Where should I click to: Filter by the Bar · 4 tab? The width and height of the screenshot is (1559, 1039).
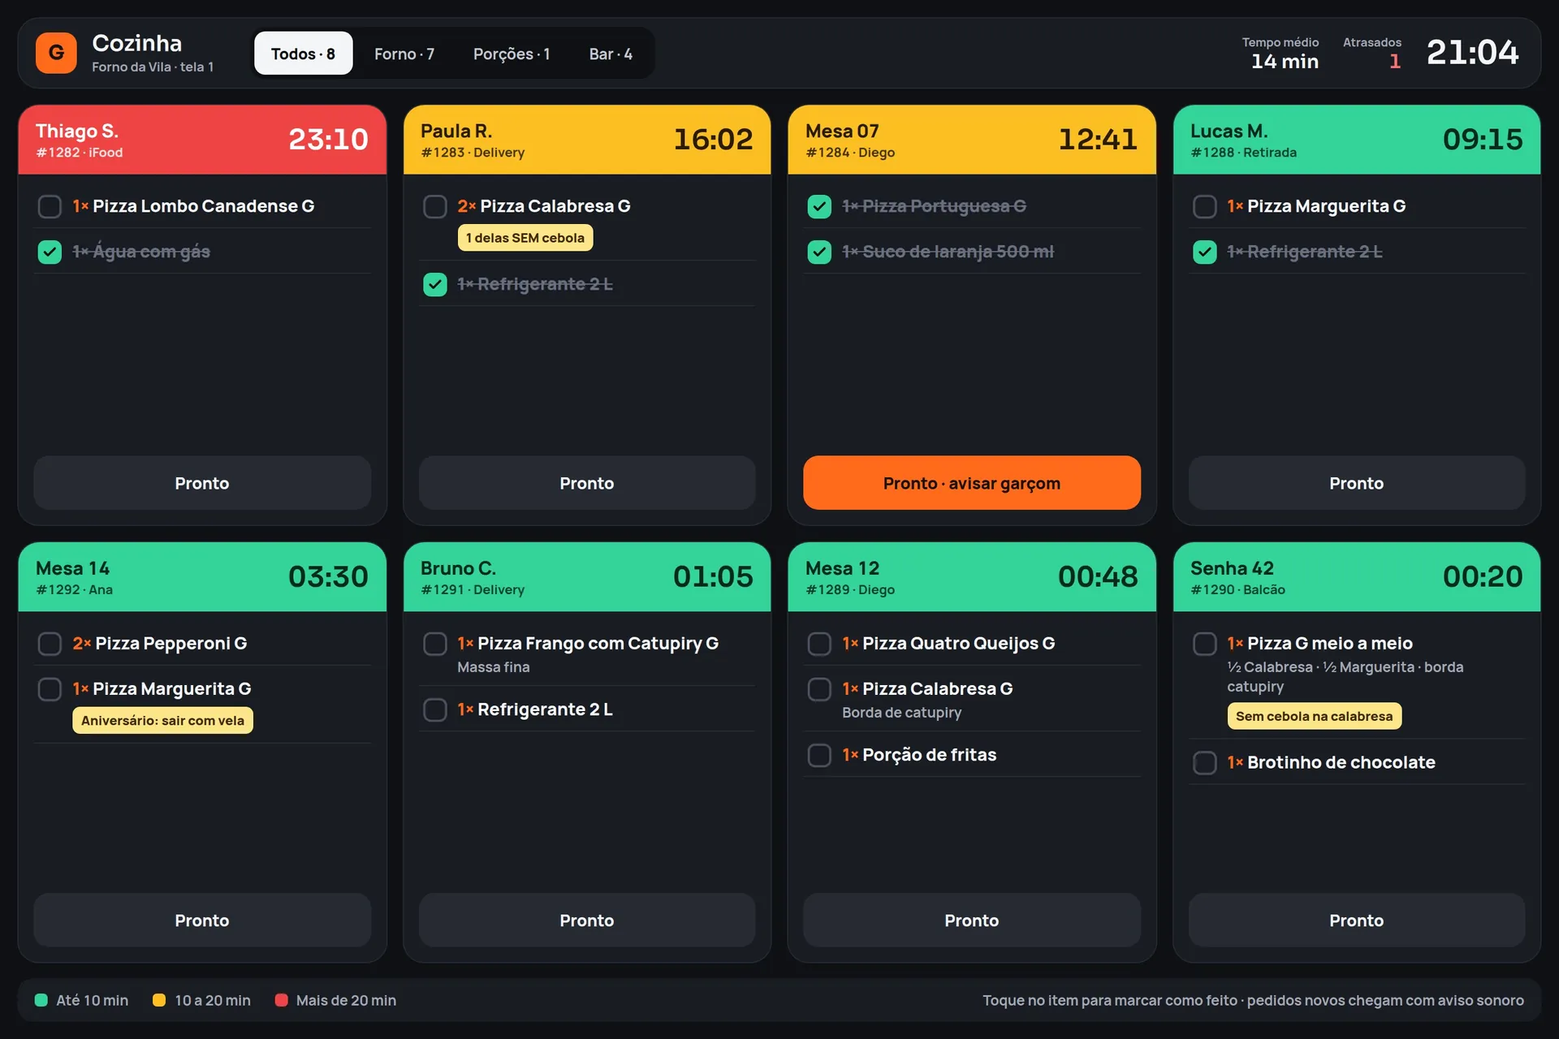(611, 54)
